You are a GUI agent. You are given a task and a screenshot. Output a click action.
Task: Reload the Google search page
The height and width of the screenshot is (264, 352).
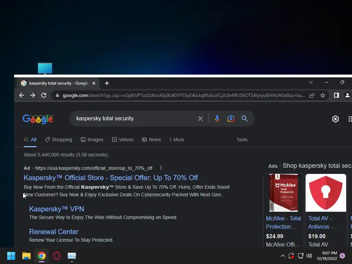[x=44, y=96]
